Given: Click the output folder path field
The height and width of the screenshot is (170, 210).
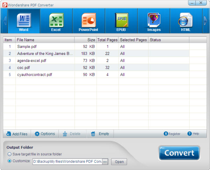Looking at the screenshot, I should [x=67, y=162].
